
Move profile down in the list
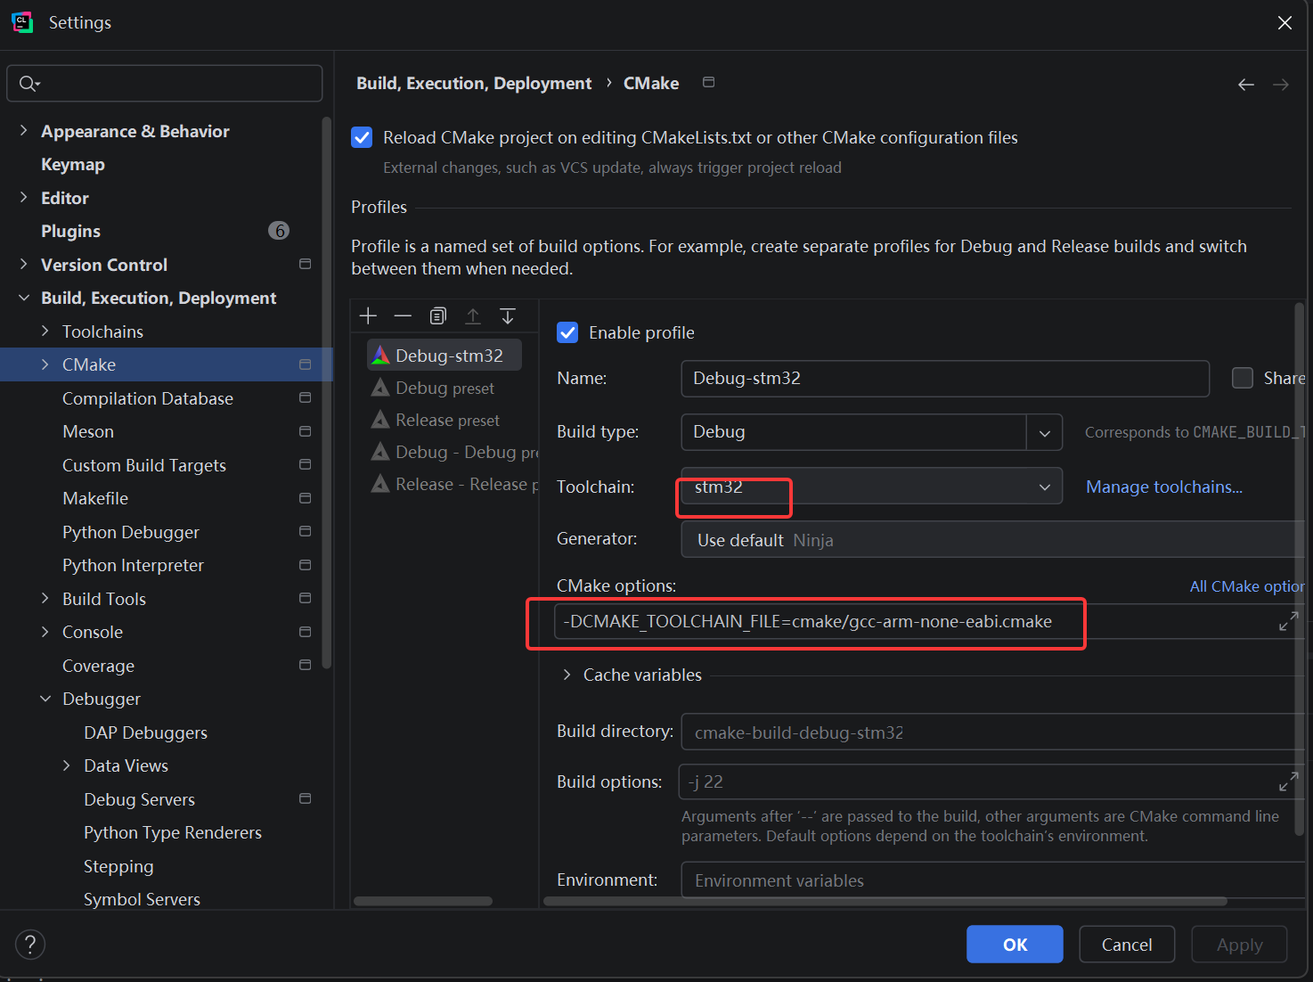click(508, 315)
